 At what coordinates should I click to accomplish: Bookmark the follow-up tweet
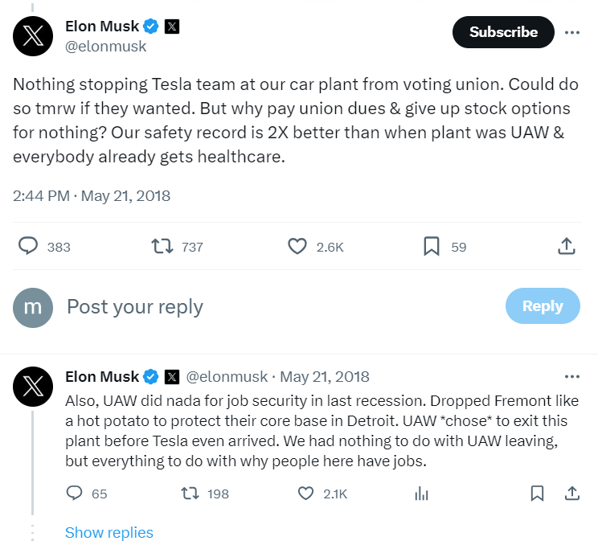pyautogui.click(x=537, y=493)
